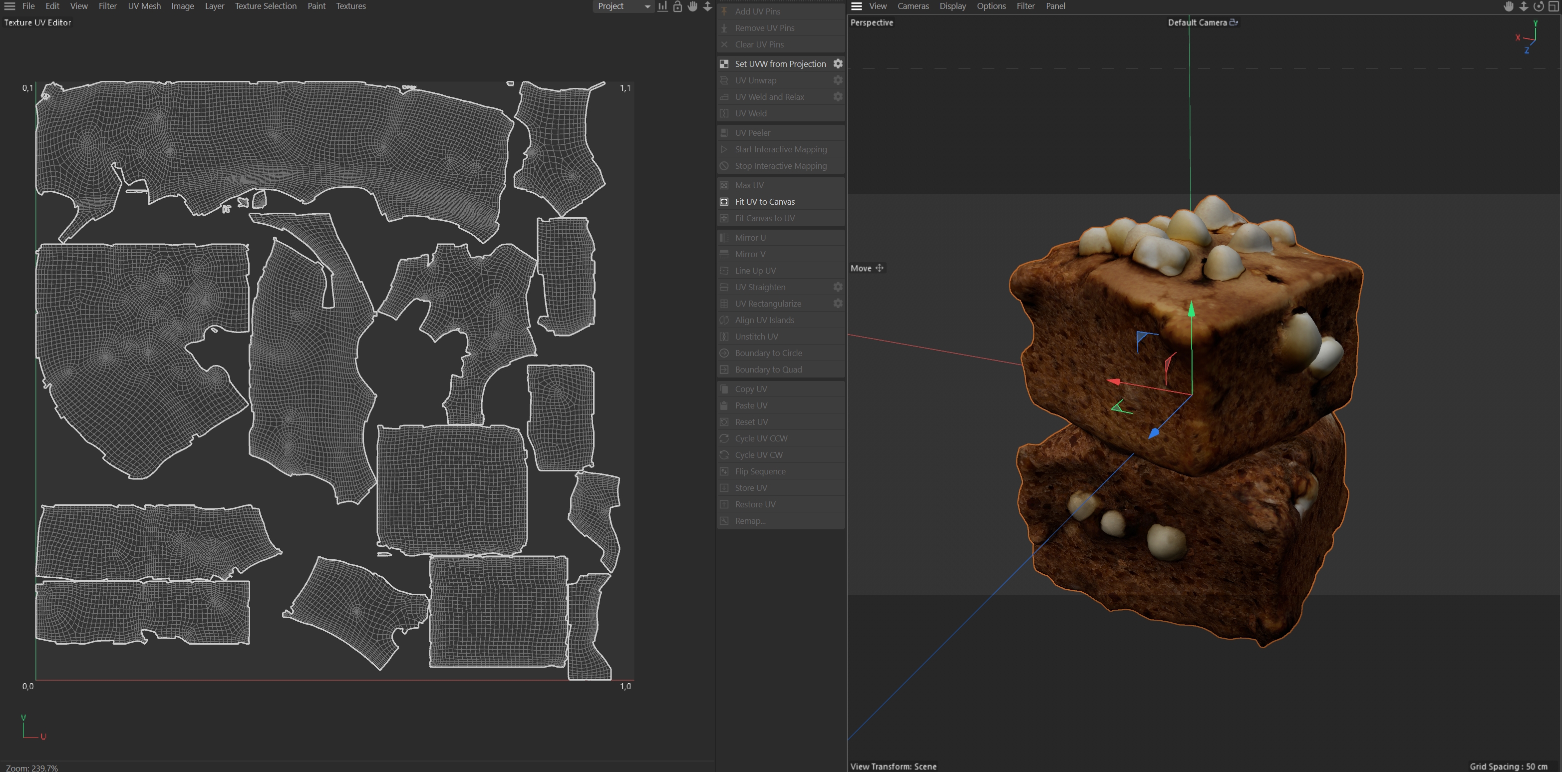Toggle the UV editor lock icon
The image size is (1562, 772).
[677, 6]
